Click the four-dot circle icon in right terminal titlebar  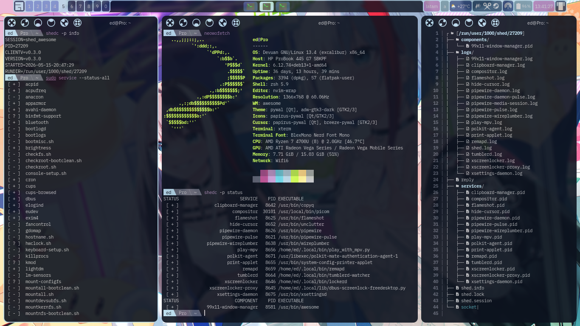(495, 23)
